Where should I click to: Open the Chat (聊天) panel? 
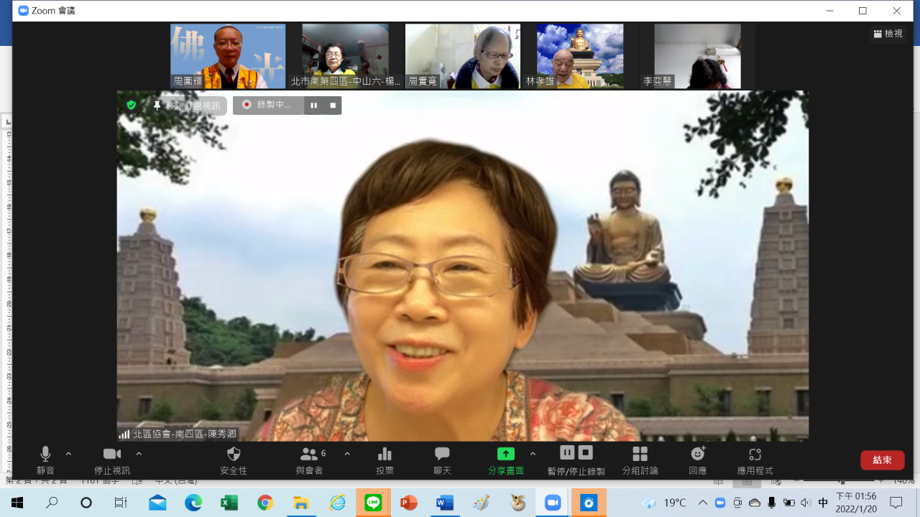(442, 455)
